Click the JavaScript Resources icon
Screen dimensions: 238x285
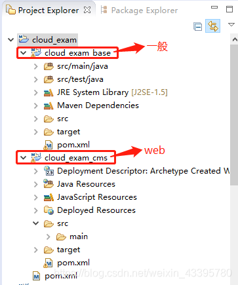click(x=49, y=197)
